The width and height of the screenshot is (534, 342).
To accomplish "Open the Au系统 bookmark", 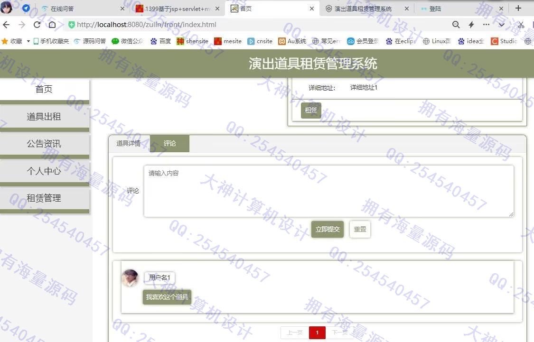I will [292, 41].
